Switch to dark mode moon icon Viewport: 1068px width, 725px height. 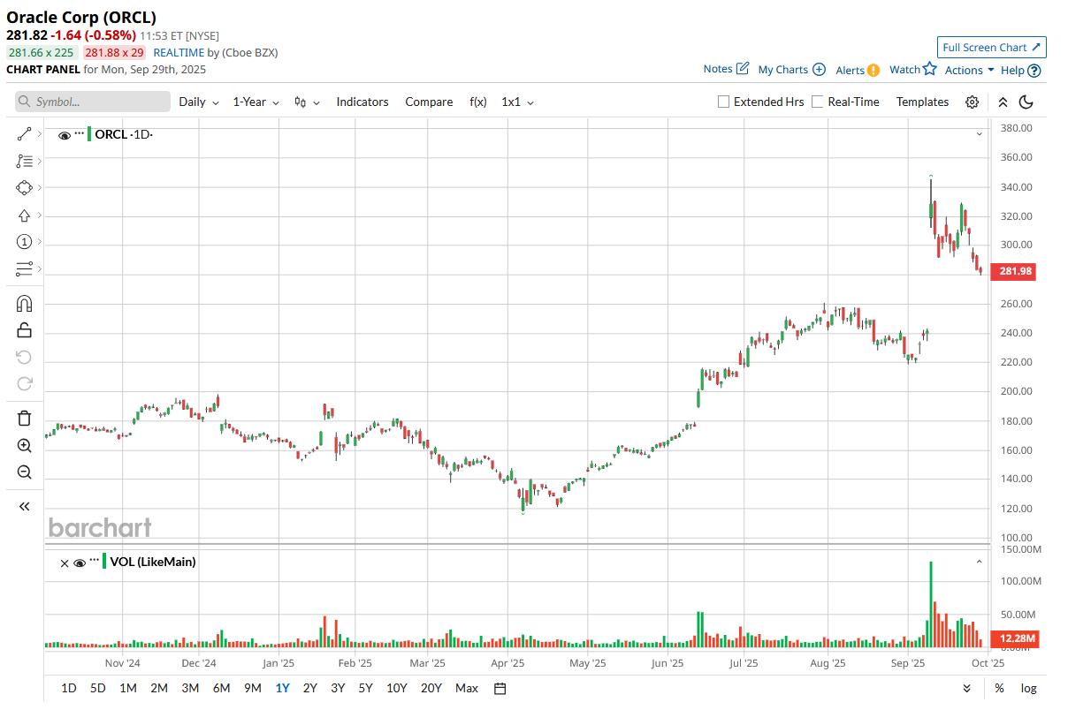pyautogui.click(x=1026, y=102)
